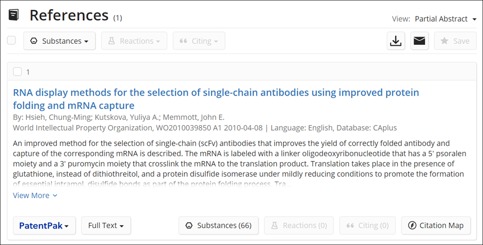The image size is (483, 245).
Task: Click the star Save button
Action: click(455, 41)
